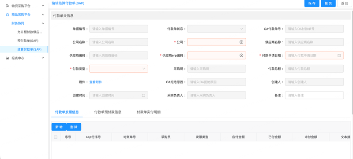Toggle the select-all checkbox in table header
Viewport: 353px width, 159px height.
(x=56, y=137)
